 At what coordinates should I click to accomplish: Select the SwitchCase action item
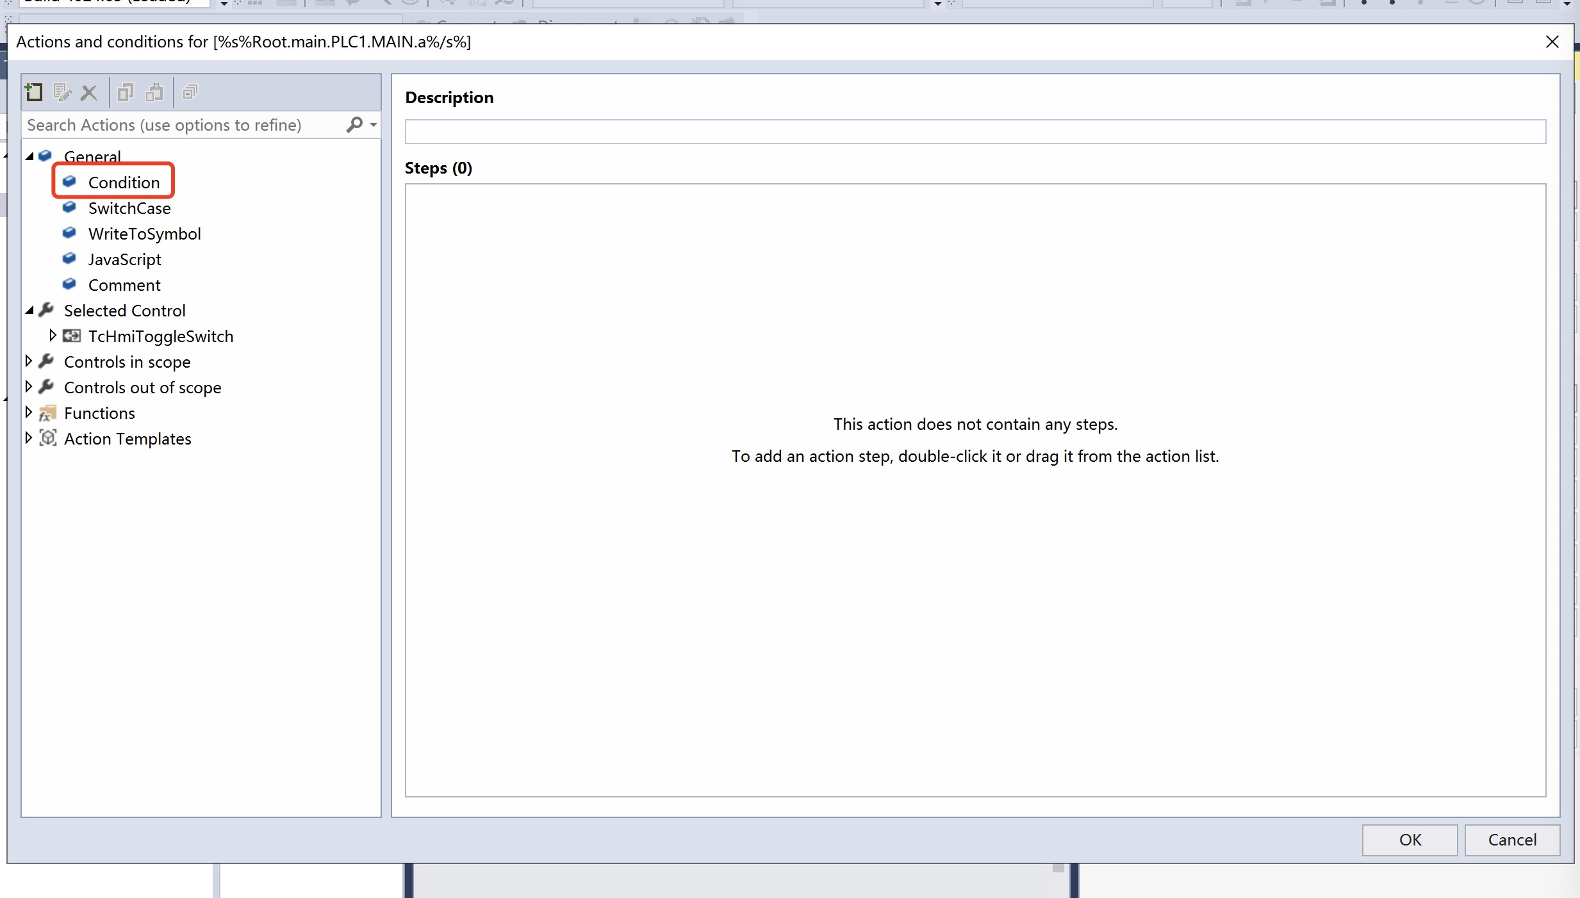(x=129, y=208)
